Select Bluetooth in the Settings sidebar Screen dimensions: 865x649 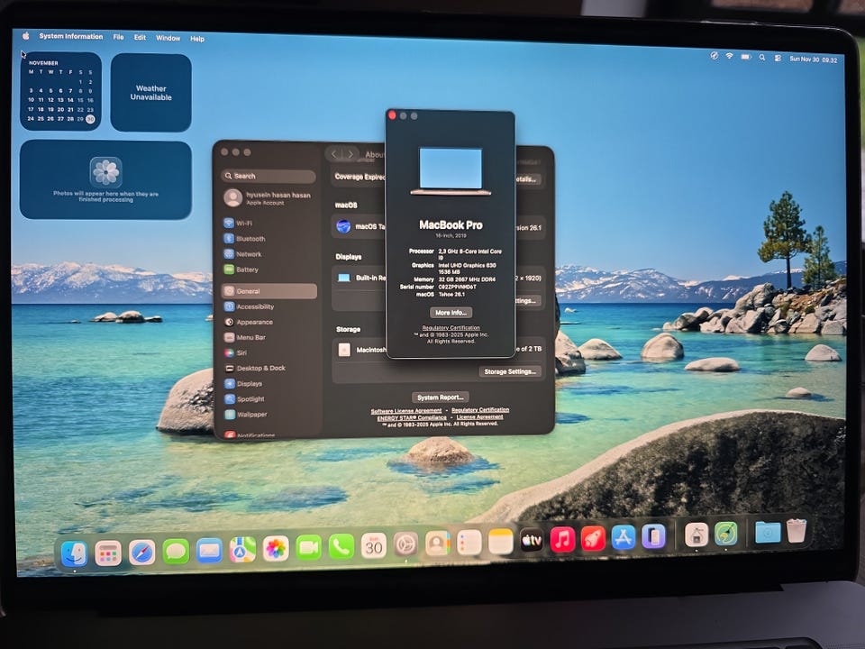tap(269, 238)
